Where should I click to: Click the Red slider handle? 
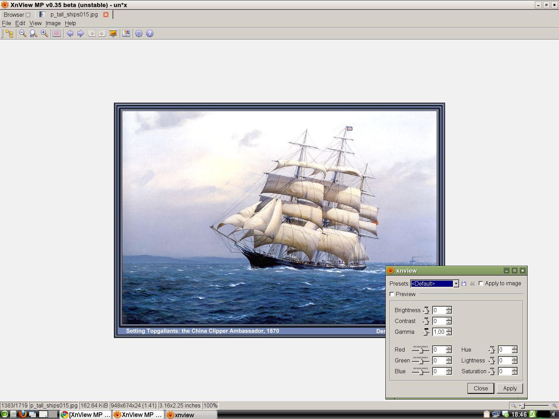(x=421, y=350)
